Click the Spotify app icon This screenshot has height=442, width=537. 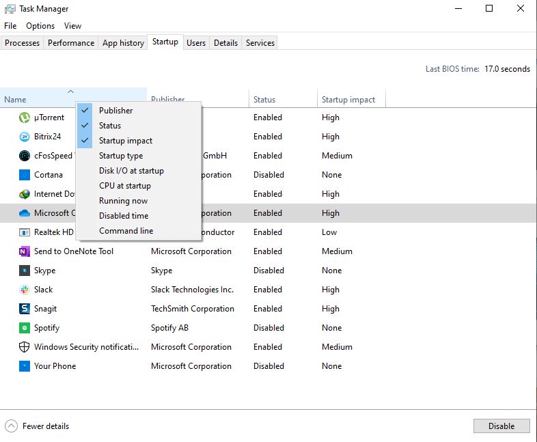(25, 328)
